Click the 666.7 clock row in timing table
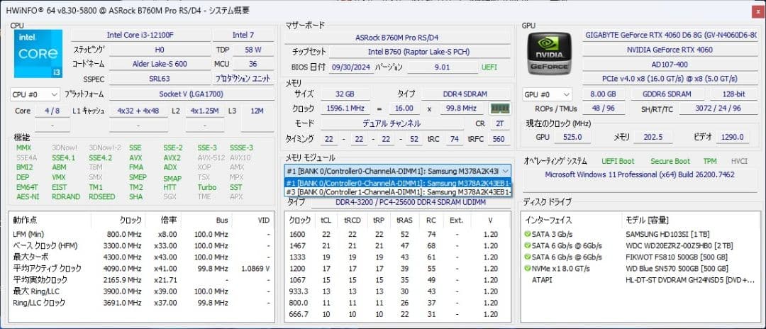Image resolution: width=766 pixels, height=329 pixels. [397, 314]
